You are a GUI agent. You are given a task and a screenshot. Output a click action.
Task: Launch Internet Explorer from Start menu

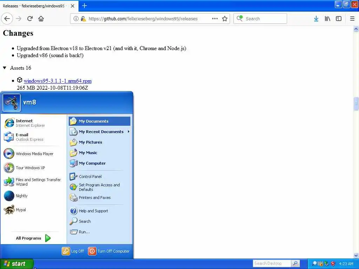coord(33,123)
